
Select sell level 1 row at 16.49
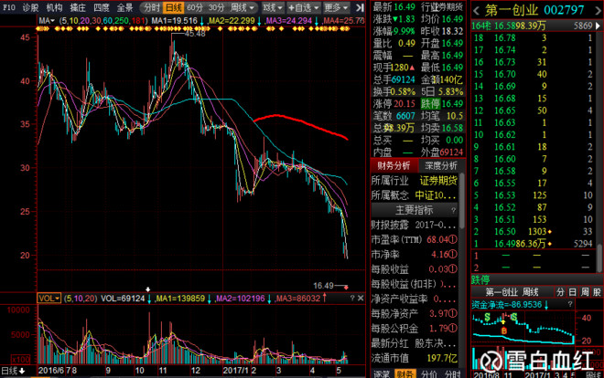(x=534, y=244)
